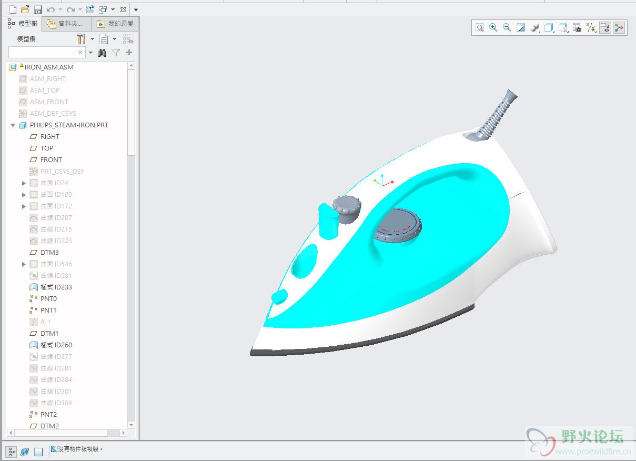This screenshot has width=636, height=461.
Task: Select the FRONT datum plane item
Action: tap(51, 159)
